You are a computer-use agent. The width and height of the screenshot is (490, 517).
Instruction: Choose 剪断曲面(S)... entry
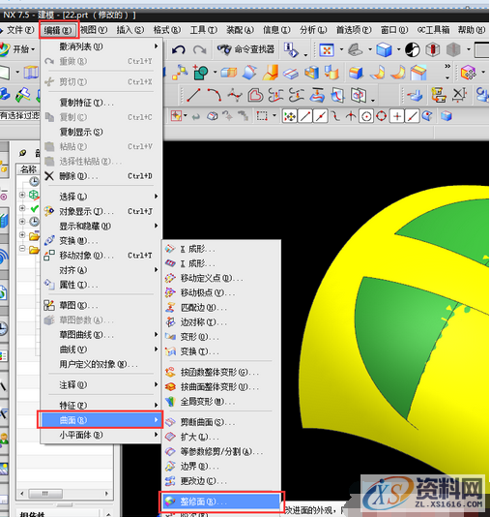click(x=221, y=422)
